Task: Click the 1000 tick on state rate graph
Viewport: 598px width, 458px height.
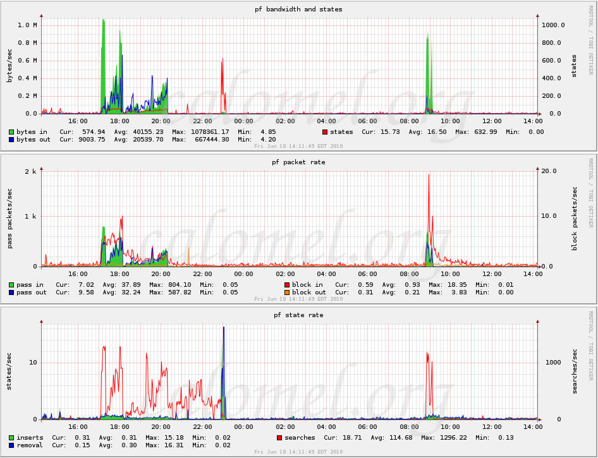Action: (x=553, y=363)
